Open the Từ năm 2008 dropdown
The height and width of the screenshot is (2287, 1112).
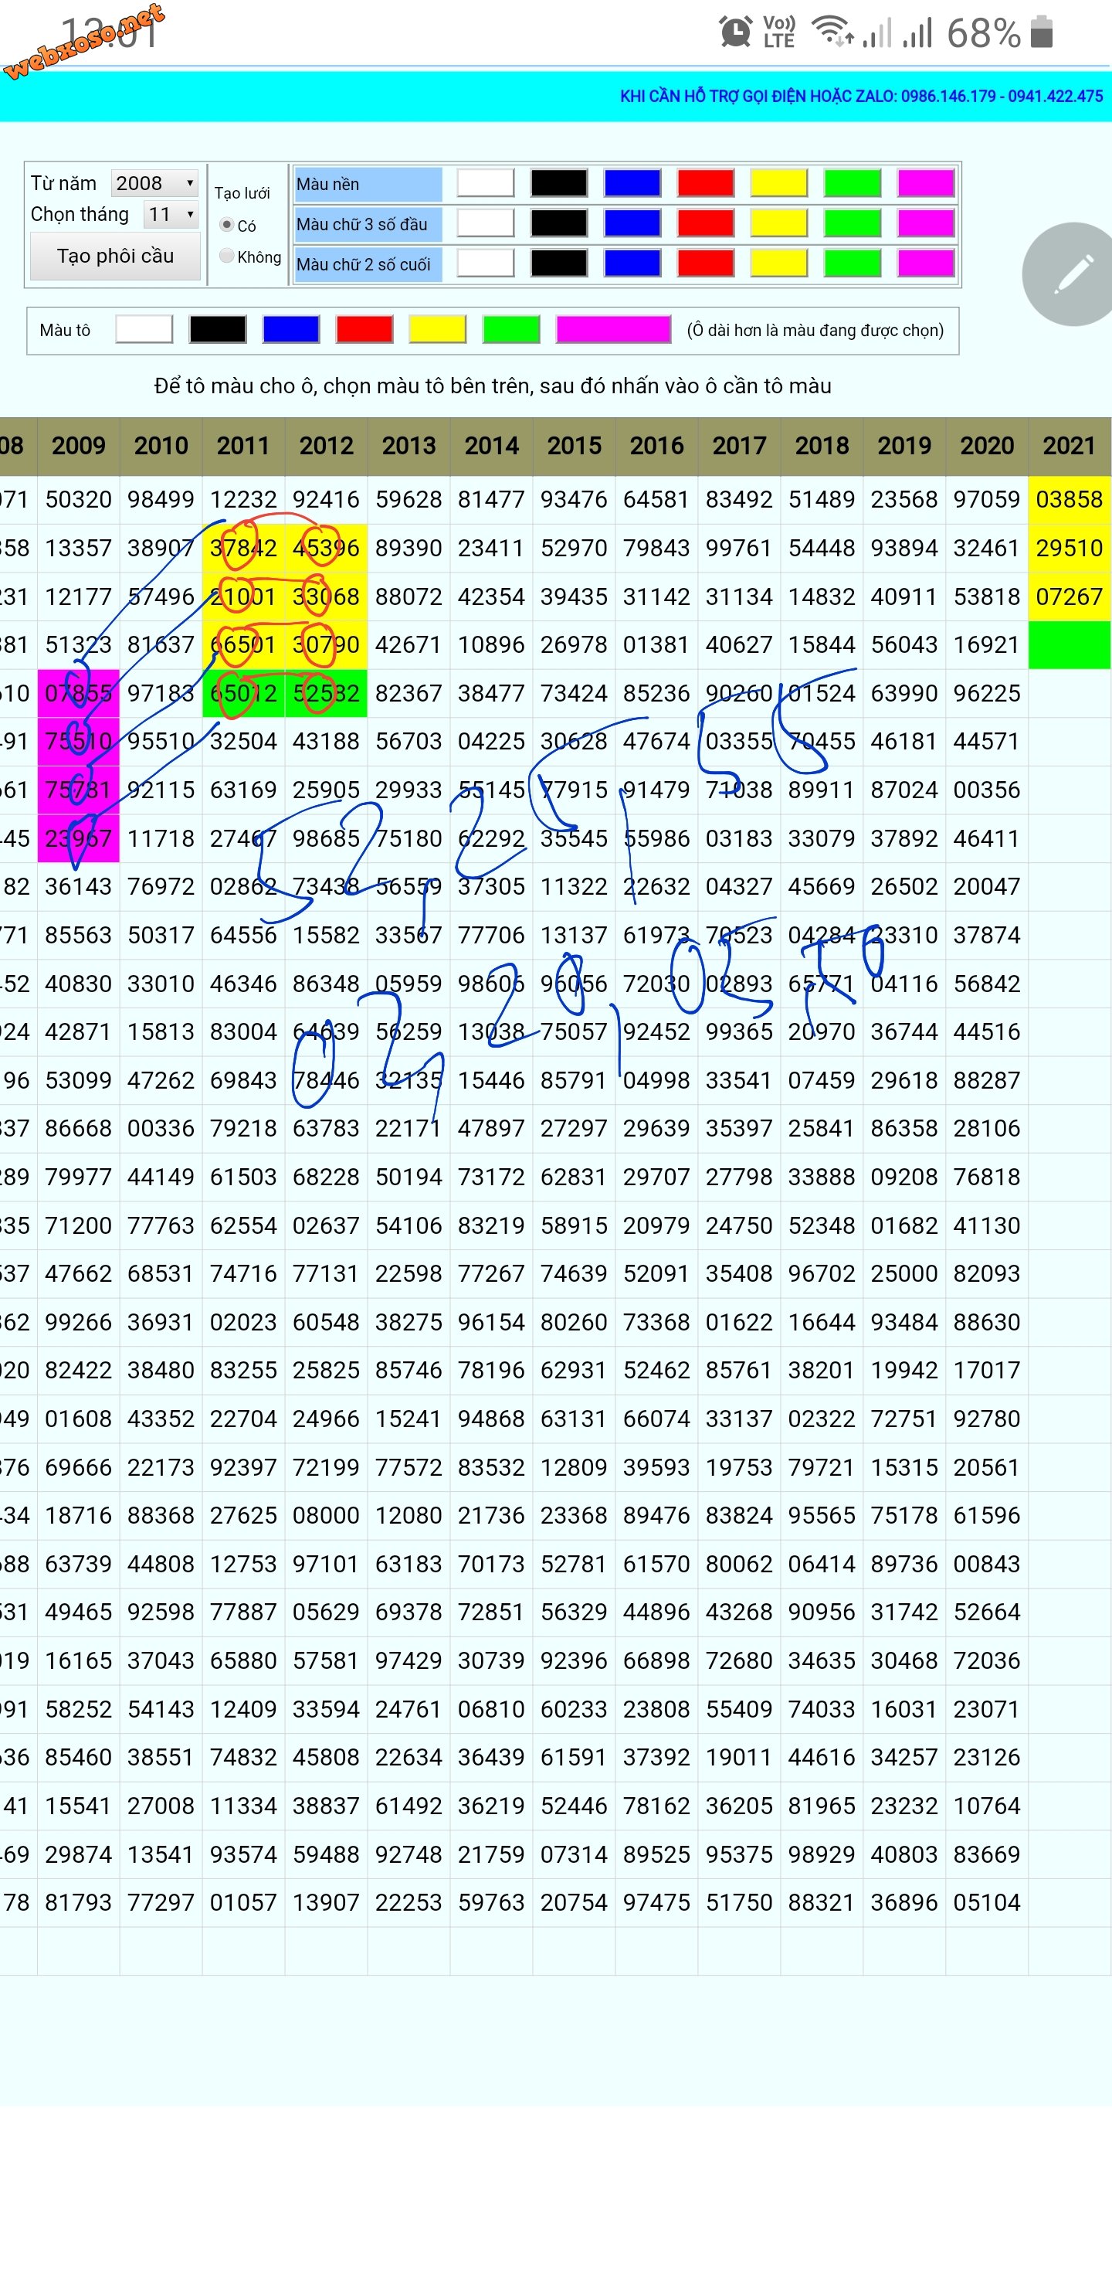154,183
